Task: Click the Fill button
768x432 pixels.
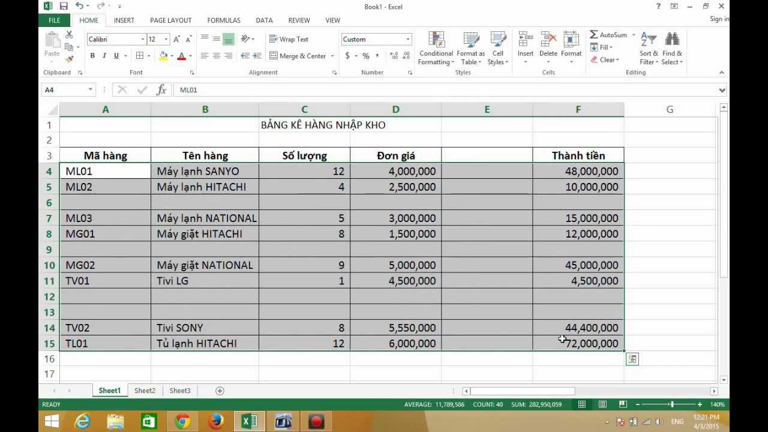Action: pyautogui.click(x=601, y=47)
